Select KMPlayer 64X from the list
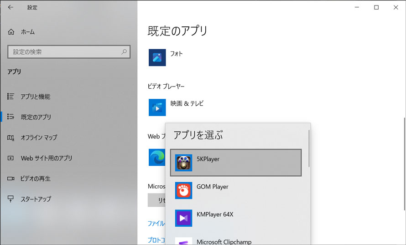 coord(236,218)
